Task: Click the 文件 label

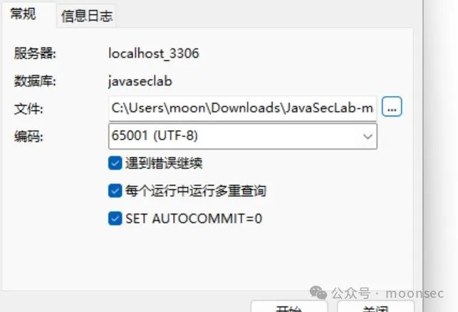Action: [x=28, y=109]
